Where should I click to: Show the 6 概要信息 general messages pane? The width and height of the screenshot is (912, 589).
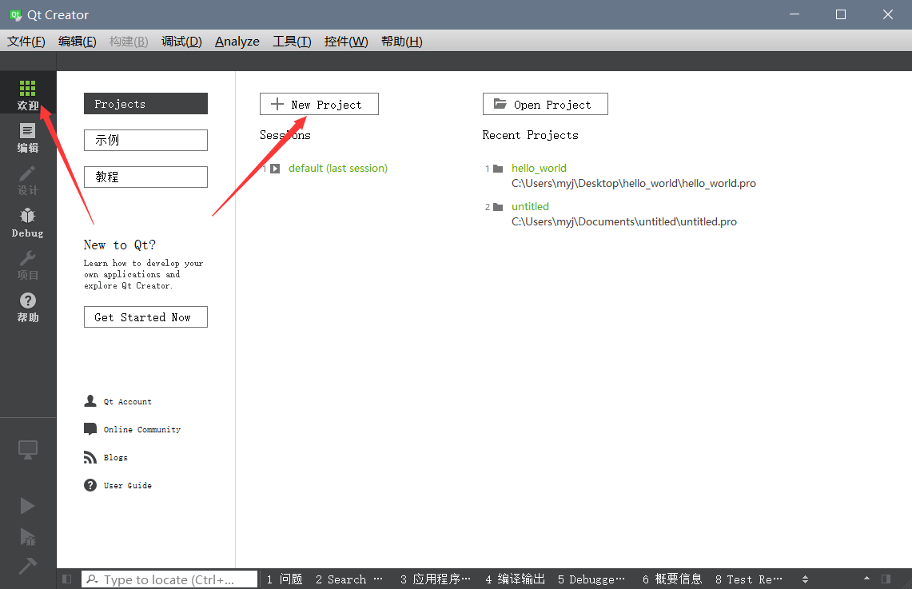tap(672, 579)
